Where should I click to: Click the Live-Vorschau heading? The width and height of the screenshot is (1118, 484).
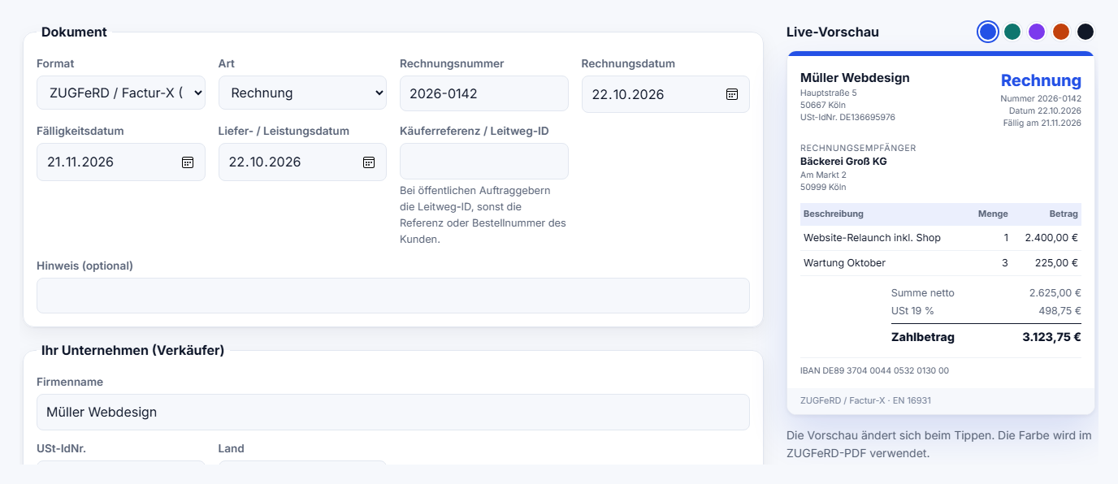(x=833, y=32)
